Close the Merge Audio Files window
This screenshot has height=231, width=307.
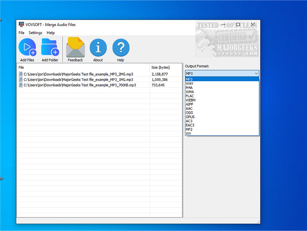[253, 25]
